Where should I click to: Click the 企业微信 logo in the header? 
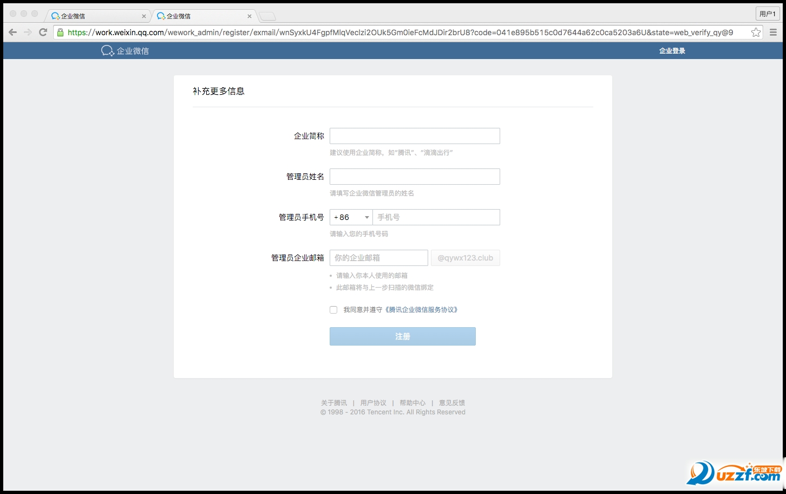125,51
